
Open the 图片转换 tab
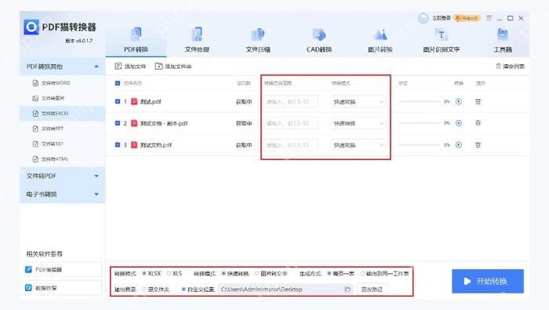[380, 39]
